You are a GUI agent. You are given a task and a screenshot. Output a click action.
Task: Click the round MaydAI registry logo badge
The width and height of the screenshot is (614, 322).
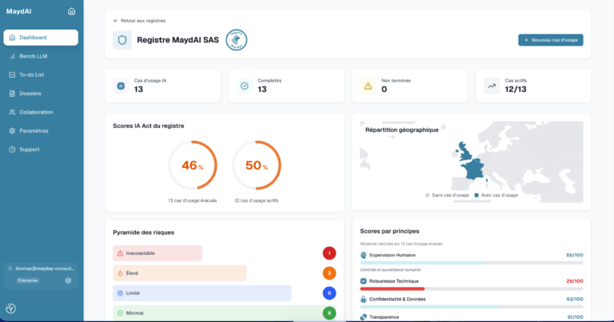237,40
